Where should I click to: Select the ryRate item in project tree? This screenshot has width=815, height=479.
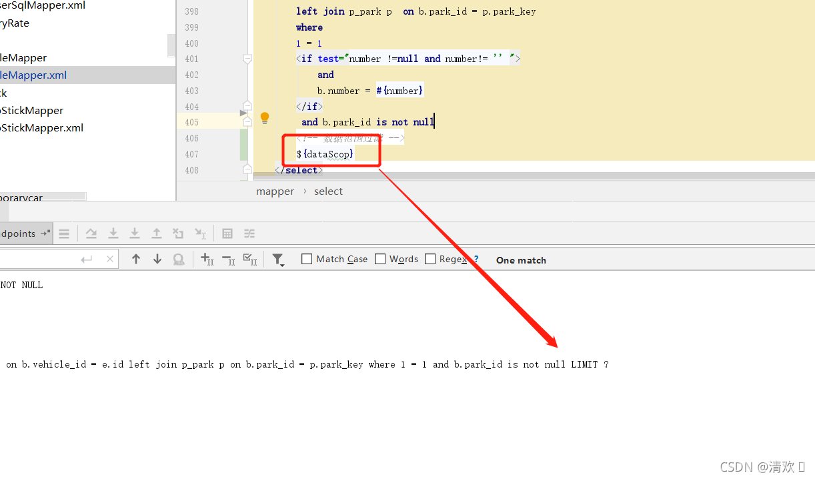(15, 23)
